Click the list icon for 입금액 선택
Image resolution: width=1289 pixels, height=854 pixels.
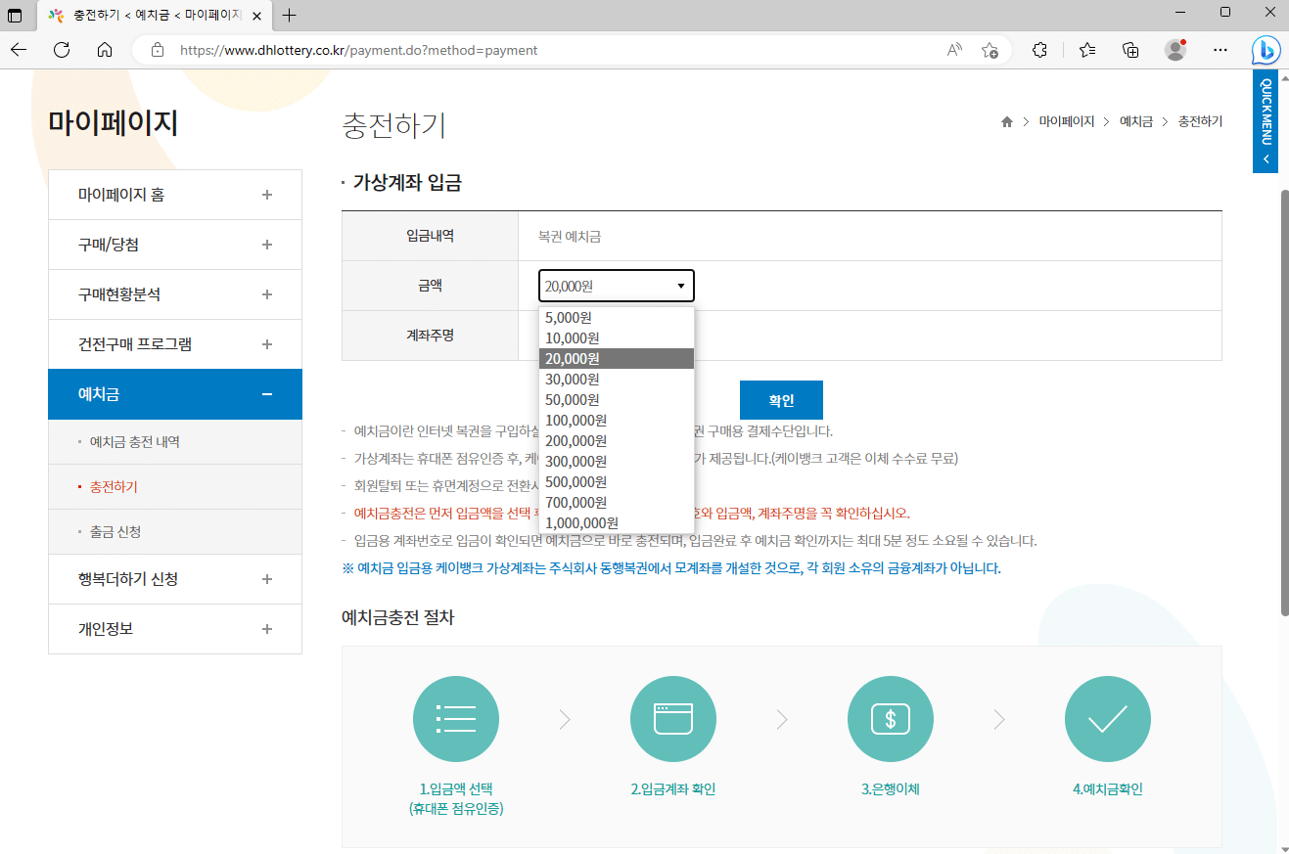click(455, 718)
